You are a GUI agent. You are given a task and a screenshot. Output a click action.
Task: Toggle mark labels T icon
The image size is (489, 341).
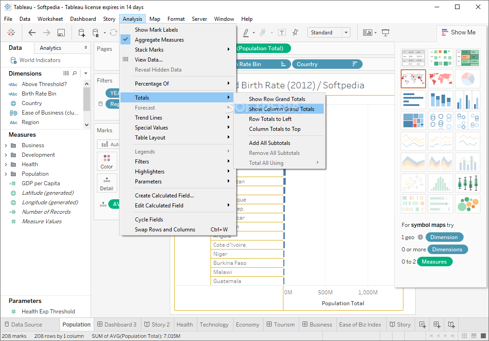coord(282,33)
